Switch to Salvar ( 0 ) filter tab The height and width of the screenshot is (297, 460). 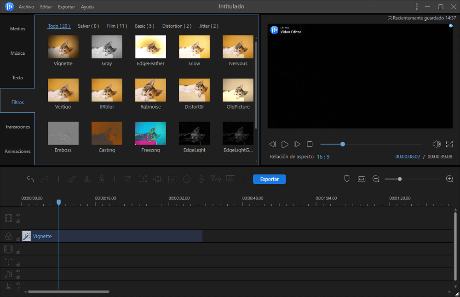tap(88, 26)
